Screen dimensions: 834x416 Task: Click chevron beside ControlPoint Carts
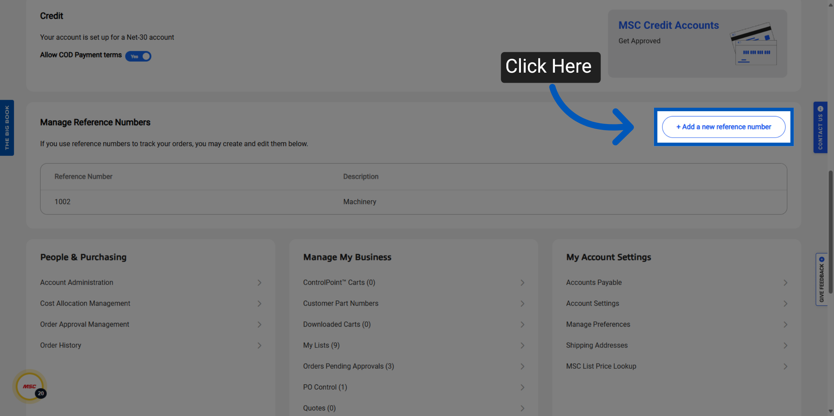(522, 283)
